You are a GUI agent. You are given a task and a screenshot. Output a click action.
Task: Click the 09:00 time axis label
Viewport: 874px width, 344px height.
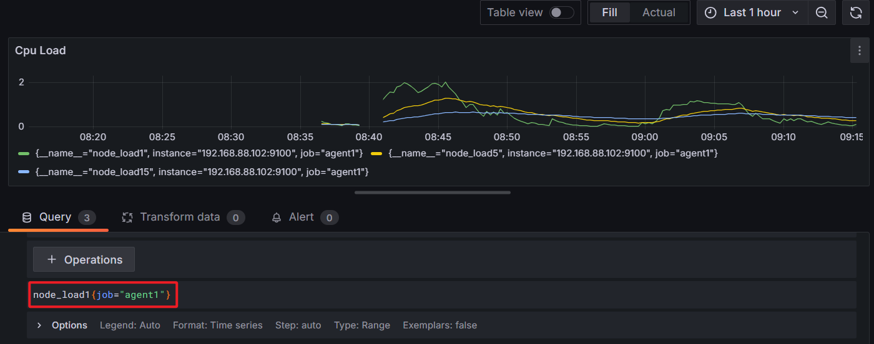coord(644,136)
